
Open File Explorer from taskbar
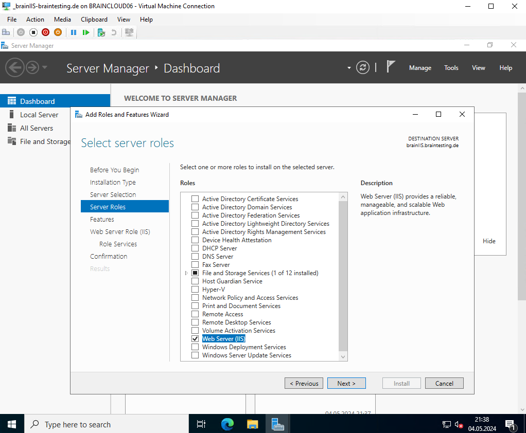pyautogui.click(x=252, y=424)
